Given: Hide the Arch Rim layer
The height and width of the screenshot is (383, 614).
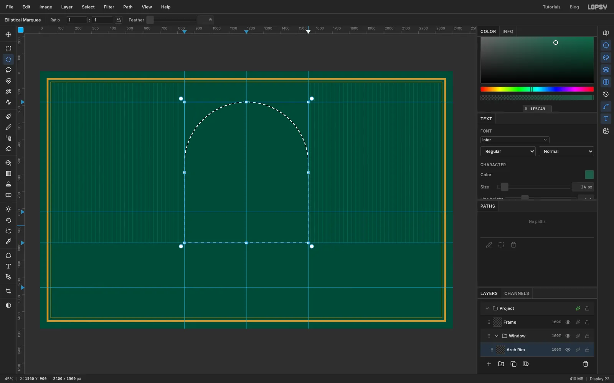Looking at the screenshot, I should pyautogui.click(x=568, y=350).
